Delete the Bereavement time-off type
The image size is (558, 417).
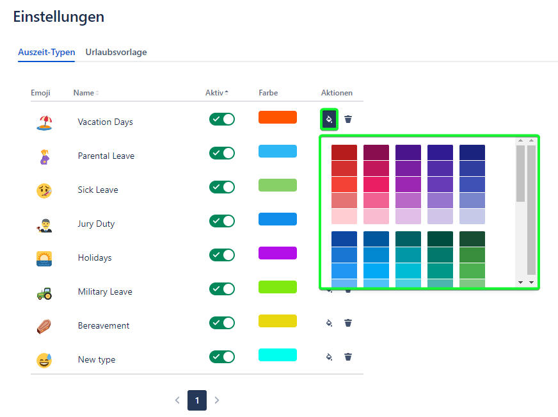pyautogui.click(x=348, y=323)
